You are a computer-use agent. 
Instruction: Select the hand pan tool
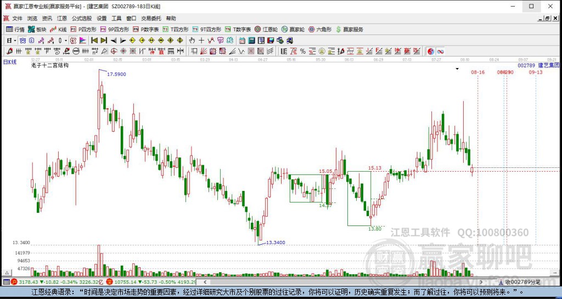click(192, 41)
